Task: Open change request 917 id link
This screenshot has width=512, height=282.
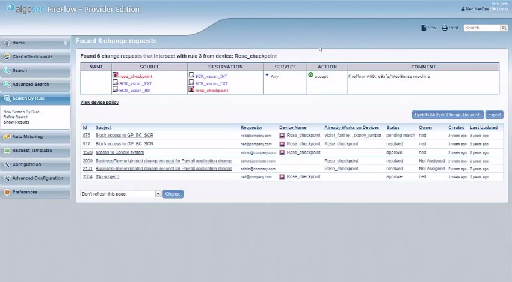Action: click(86, 143)
